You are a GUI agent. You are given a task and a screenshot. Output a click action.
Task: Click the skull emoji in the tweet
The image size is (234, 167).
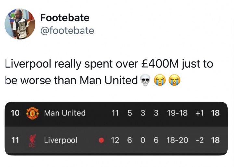coord(145,80)
